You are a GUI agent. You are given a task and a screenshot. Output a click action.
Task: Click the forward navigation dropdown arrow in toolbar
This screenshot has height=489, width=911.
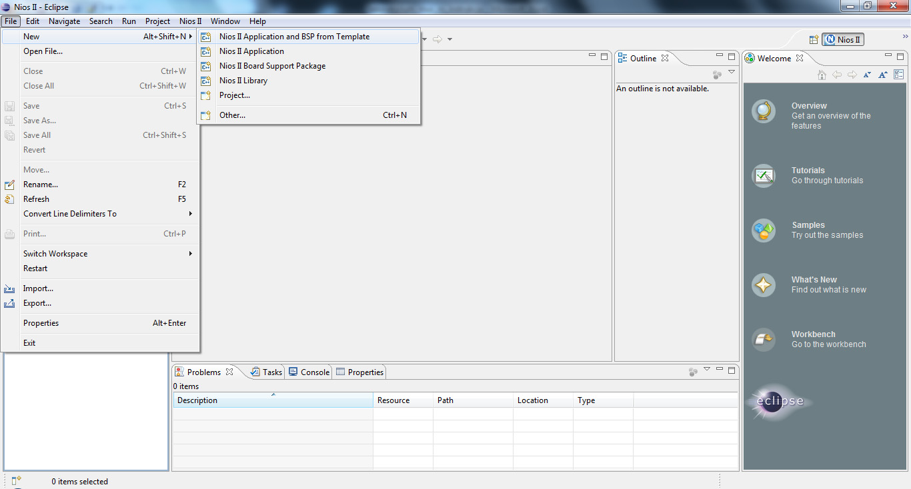tap(450, 39)
